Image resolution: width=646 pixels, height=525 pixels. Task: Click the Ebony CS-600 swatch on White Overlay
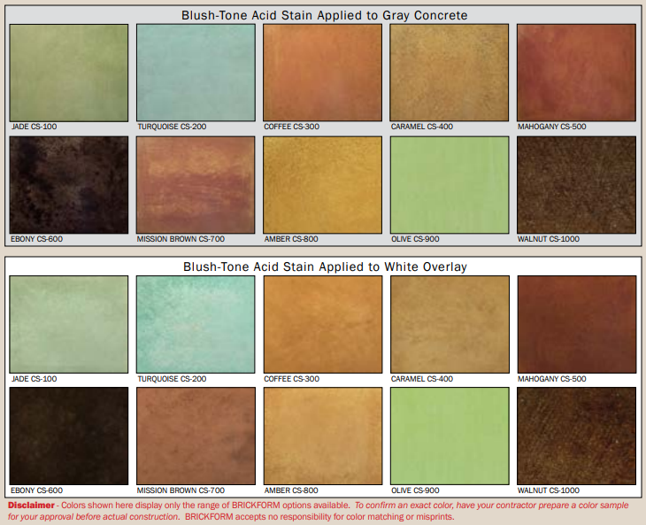click(69, 436)
